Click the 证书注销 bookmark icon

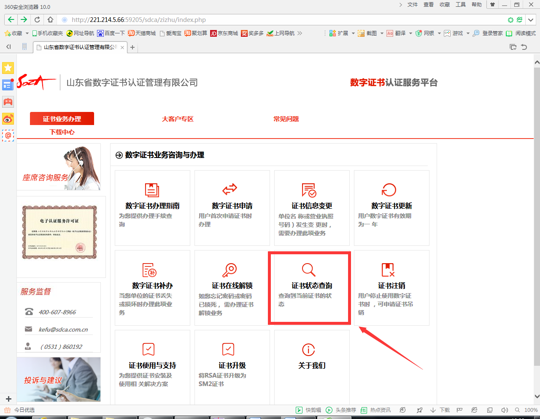click(388, 270)
